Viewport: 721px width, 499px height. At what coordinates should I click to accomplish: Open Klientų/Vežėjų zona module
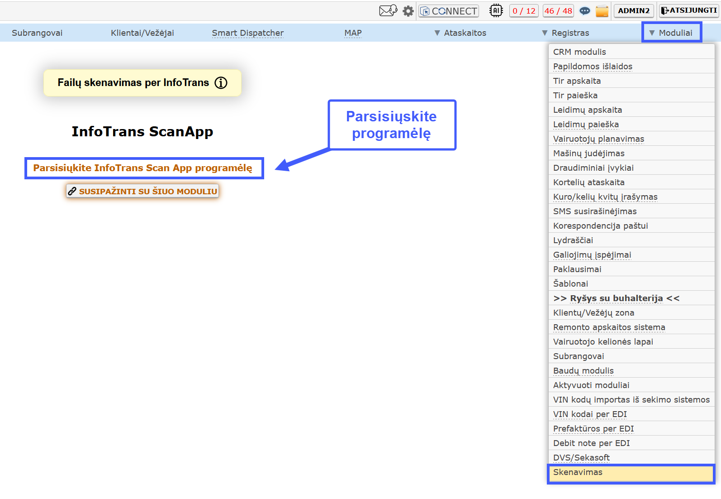point(631,312)
